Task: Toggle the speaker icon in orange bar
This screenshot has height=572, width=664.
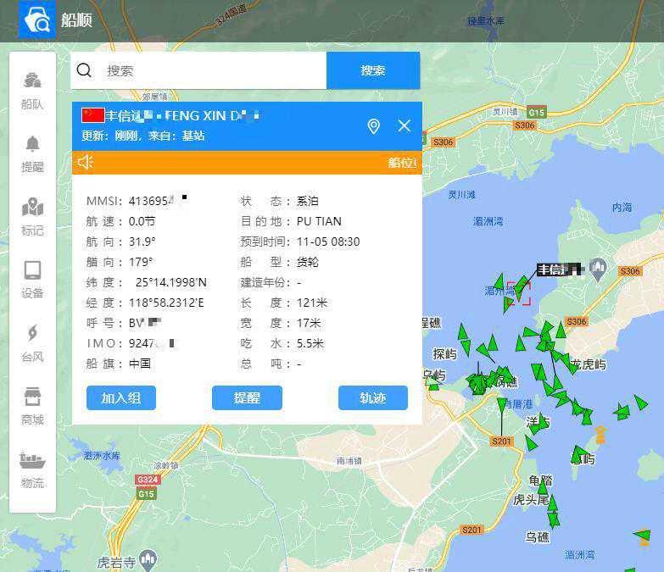Action: coord(86,163)
